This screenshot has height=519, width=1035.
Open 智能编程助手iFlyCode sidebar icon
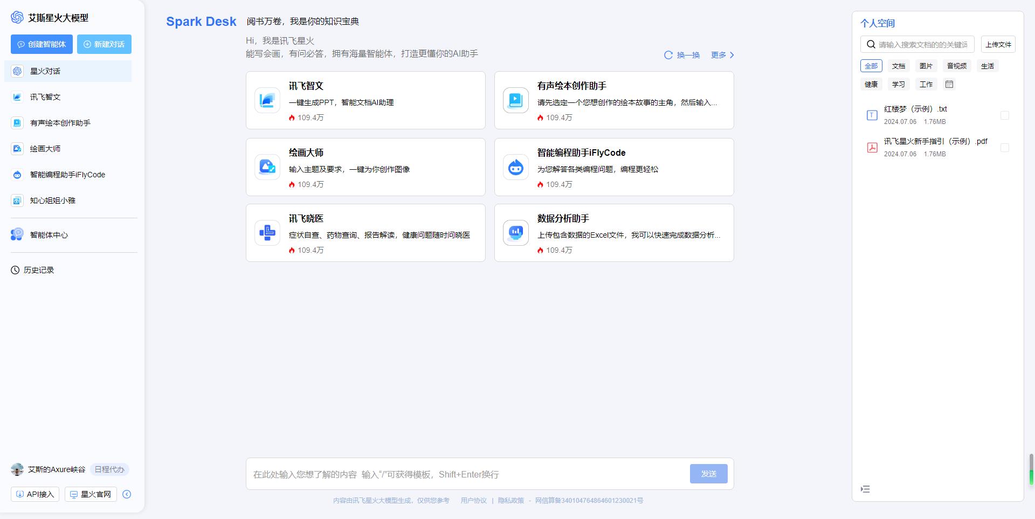coord(17,175)
